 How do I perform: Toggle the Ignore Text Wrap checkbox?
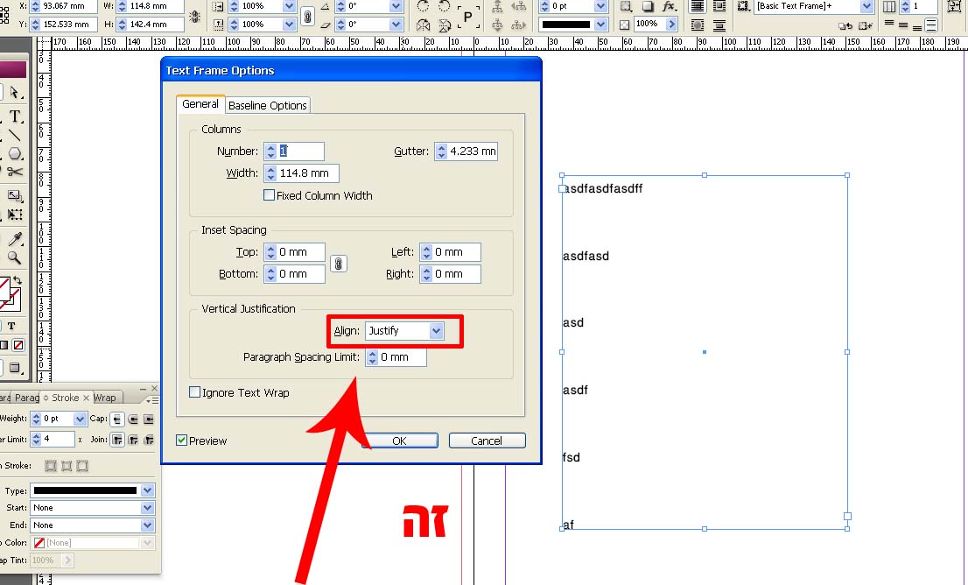tap(195, 392)
